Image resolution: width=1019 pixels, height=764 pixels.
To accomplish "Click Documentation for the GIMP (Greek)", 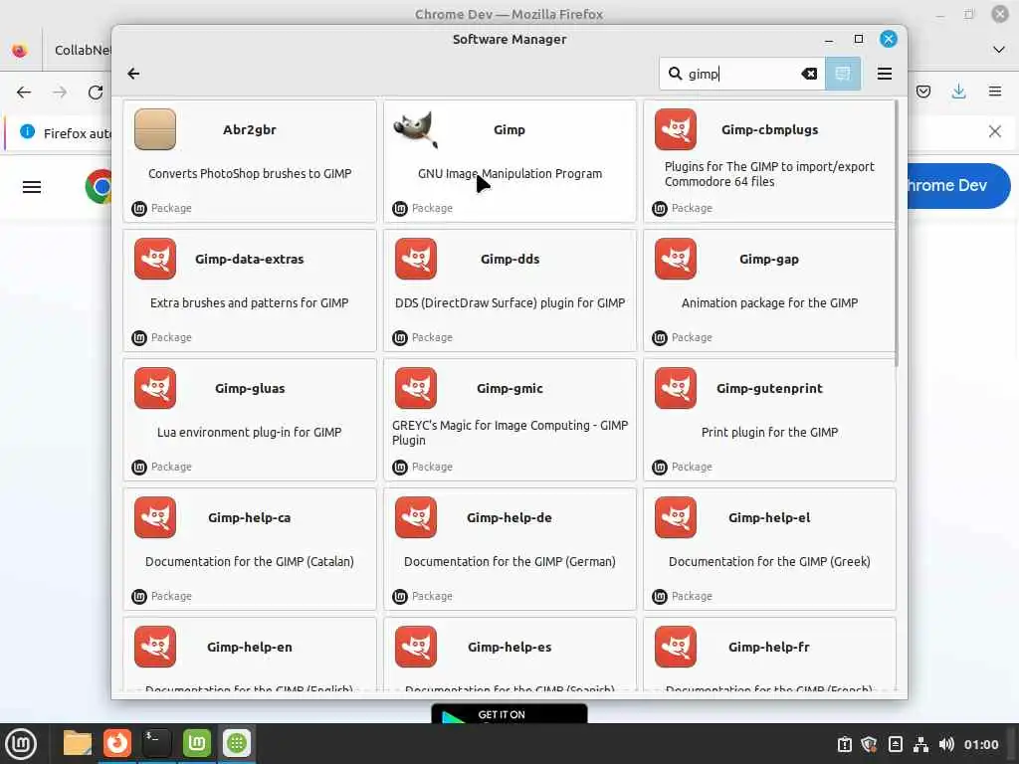I will point(769,561).
